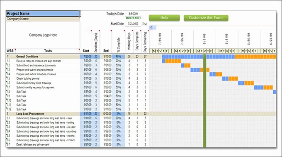The image size is (282, 157).
Task: Select 'Submit monthly requests for payment' task
Action: coord(35,87)
